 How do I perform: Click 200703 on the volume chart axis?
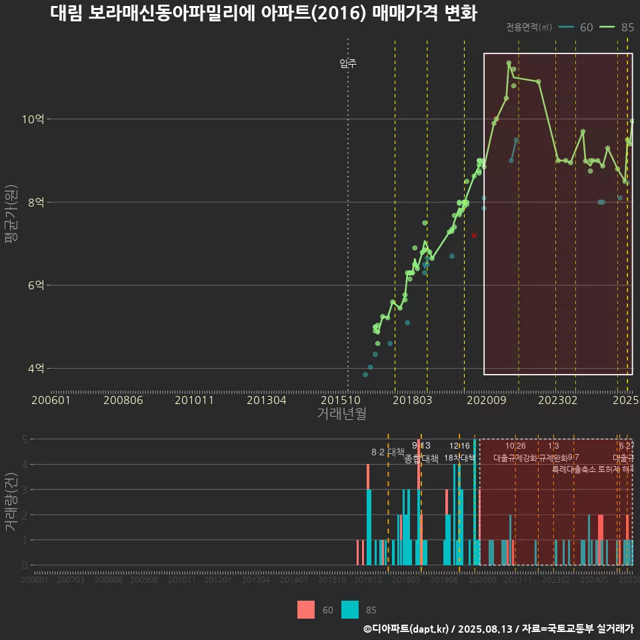[70, 579]
